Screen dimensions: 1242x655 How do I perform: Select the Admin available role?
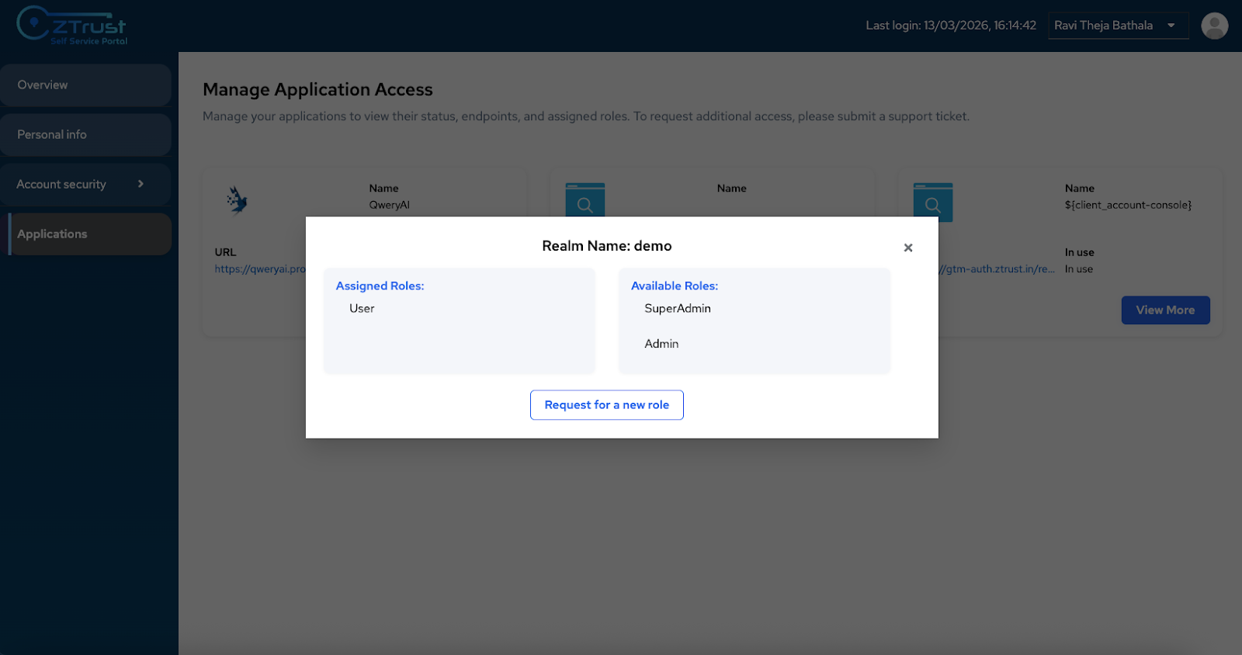click(x=661, y=344)
